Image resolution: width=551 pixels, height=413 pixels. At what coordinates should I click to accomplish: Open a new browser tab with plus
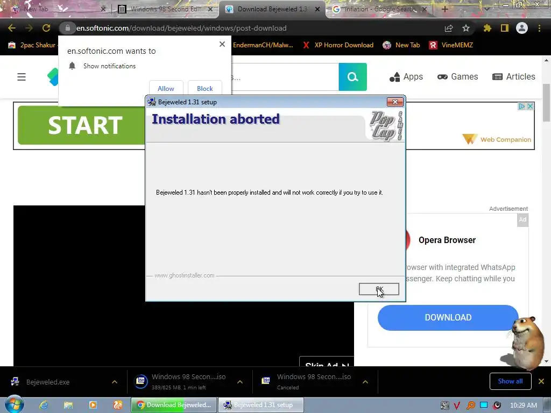(x=445, y=9)
